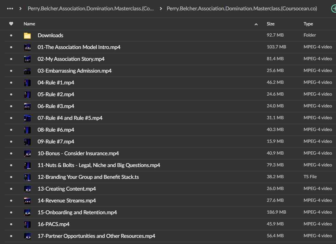Click the chevron before the first breadcrumb folder
Viewport: 336px width, 244px height.
point(20,9)
